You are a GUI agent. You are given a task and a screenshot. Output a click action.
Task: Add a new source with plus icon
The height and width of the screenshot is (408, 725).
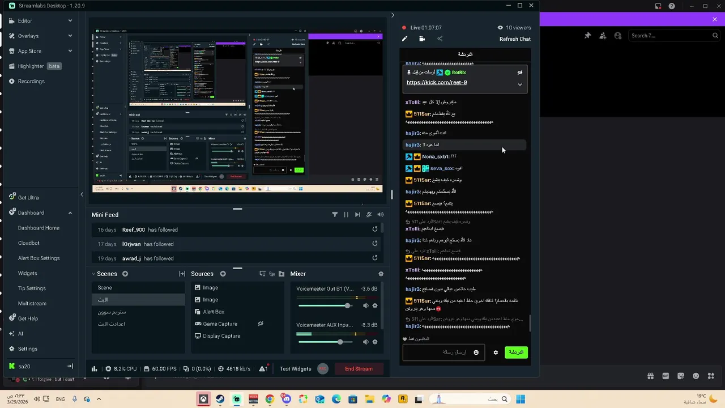pos(223,274)
